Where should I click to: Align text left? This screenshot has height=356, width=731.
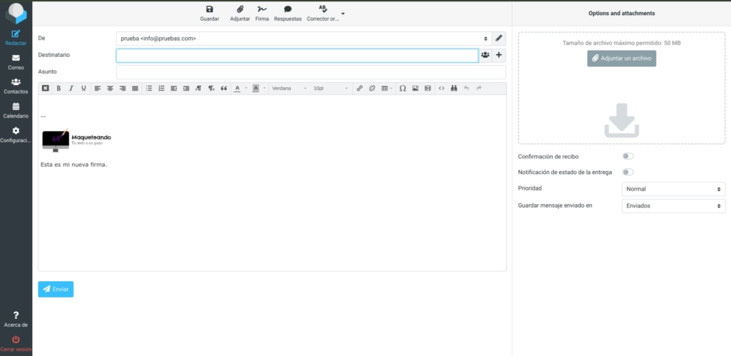(x=97, y=88)
